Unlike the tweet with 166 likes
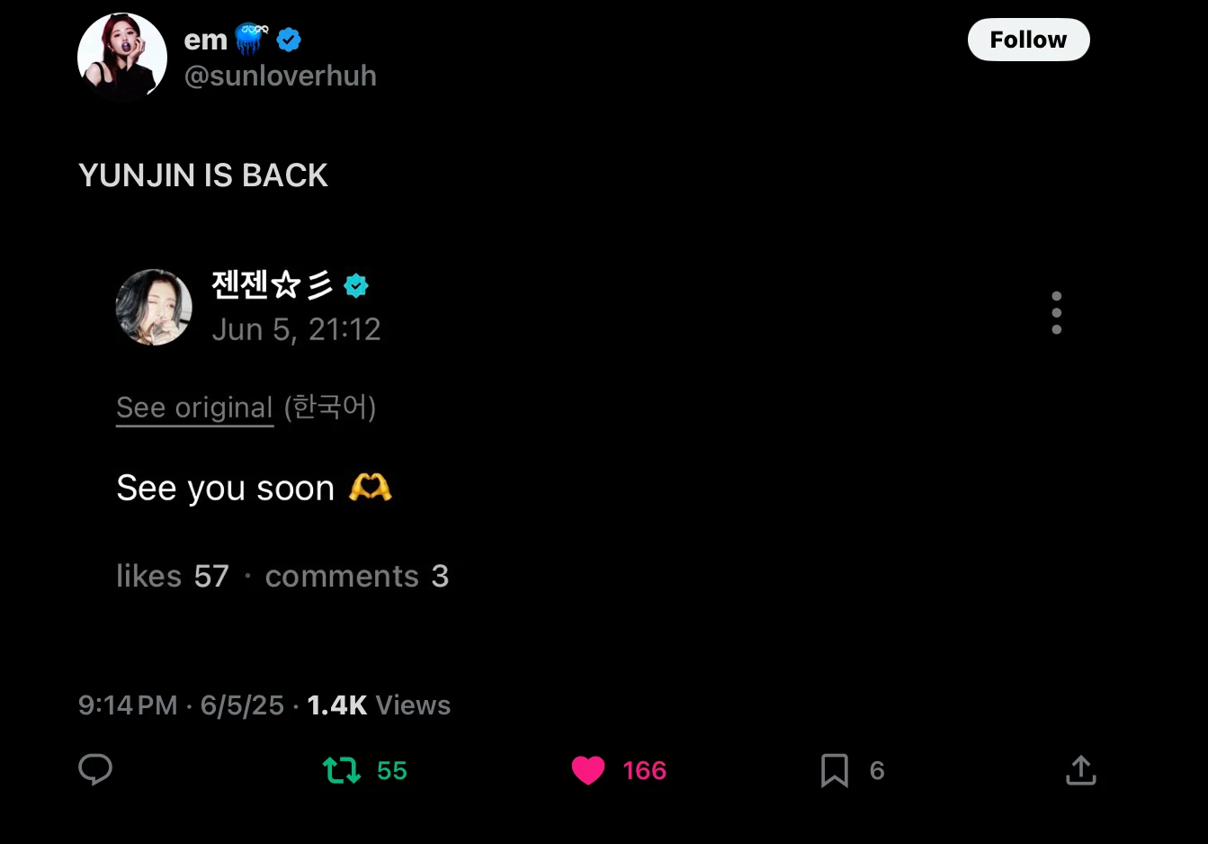The image size is (1208, 844). pyautogui.click(x=588, y=770)
